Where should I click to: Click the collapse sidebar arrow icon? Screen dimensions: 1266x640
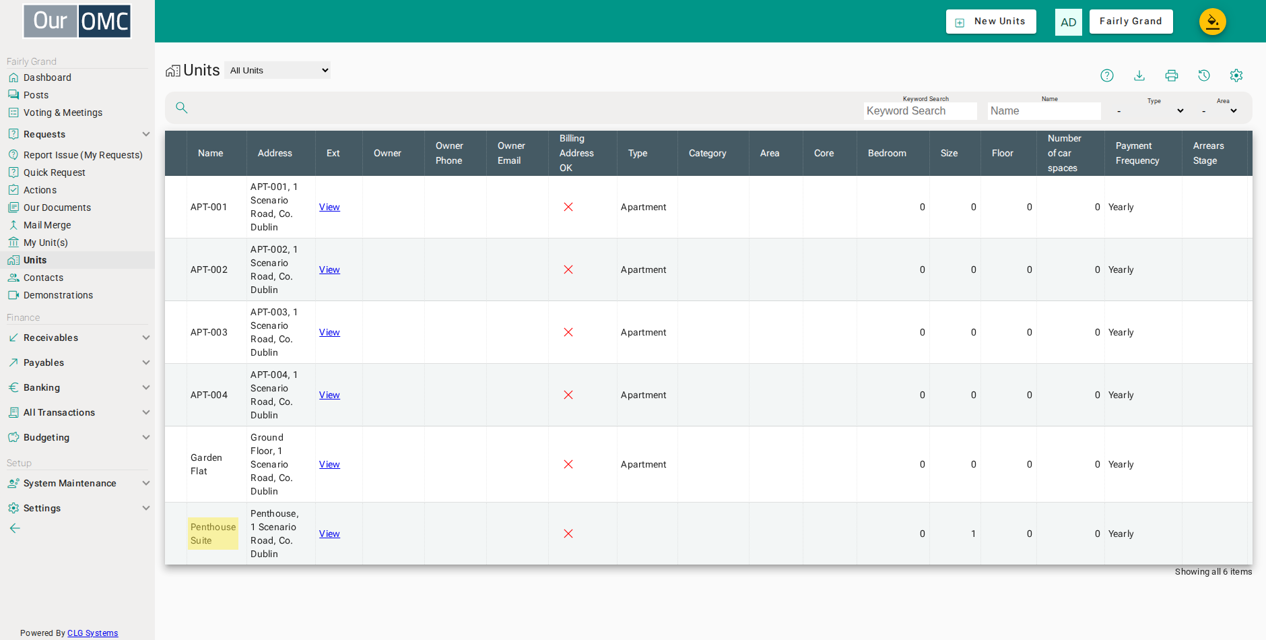(15, 528)
